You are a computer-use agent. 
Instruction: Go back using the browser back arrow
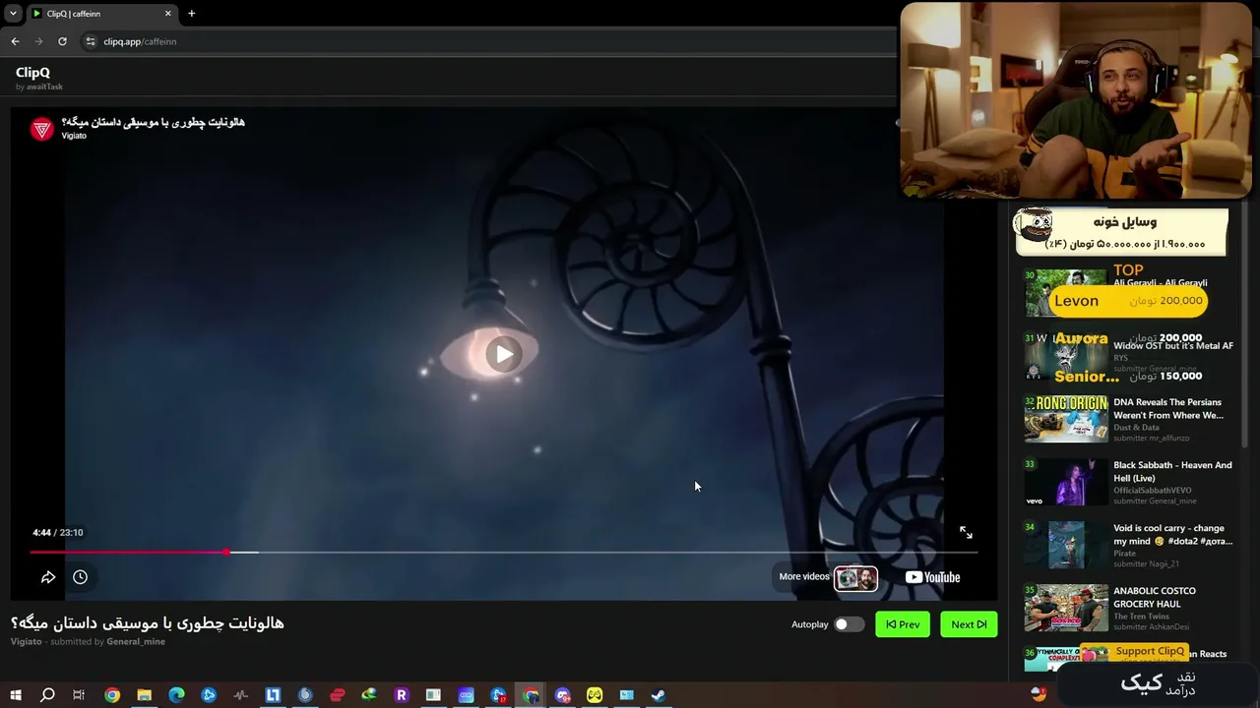tap(15, 41)
